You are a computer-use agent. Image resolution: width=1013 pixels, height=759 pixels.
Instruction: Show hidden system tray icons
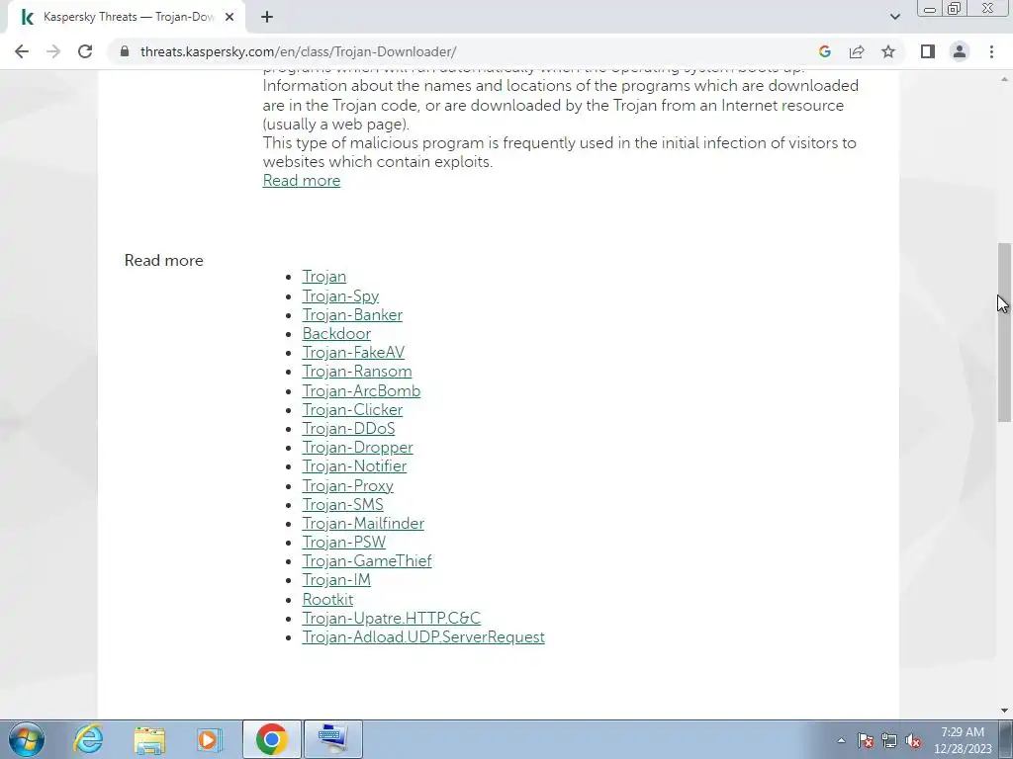pos(841,740)
